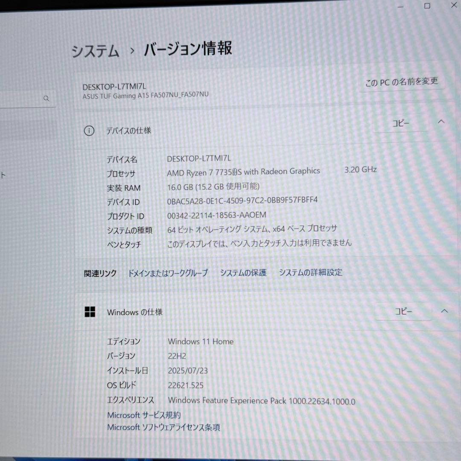Image resolution: width=461 pixels, height=461 pixels.
Task: Copy device specifications with コピー button
Action: (401, 123)
